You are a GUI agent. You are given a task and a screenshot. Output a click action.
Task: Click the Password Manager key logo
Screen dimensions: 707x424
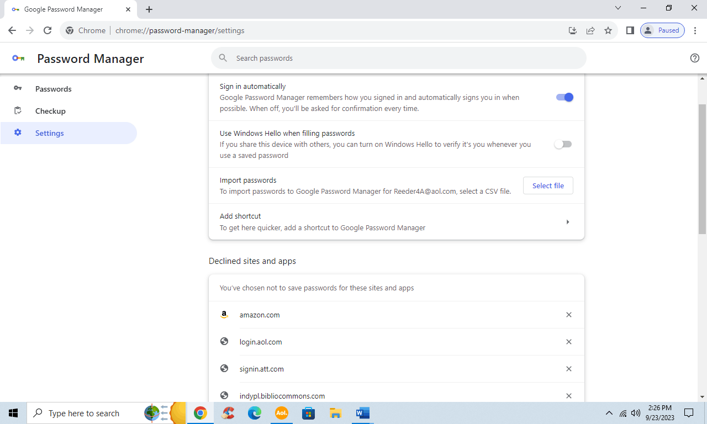tap(18, 58)
